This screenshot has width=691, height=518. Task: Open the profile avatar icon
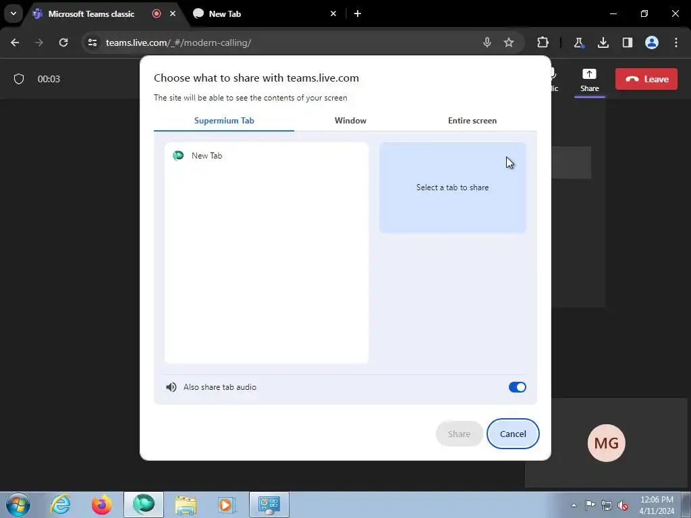point(652,42)
